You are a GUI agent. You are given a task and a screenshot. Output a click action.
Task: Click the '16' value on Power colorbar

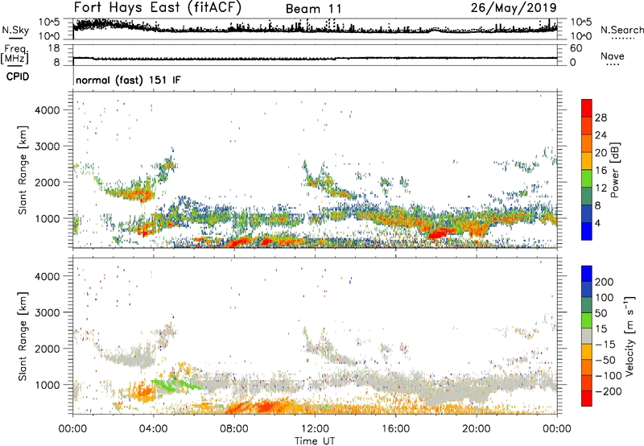601,171
